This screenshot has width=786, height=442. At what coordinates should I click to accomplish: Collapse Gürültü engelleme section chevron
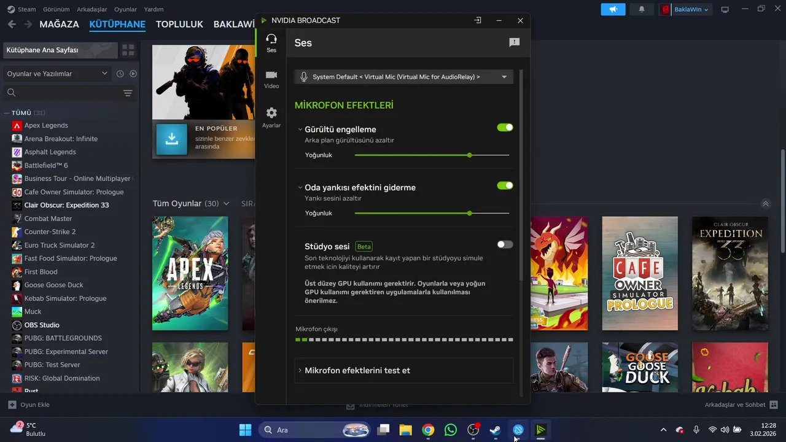pos(300,130)
